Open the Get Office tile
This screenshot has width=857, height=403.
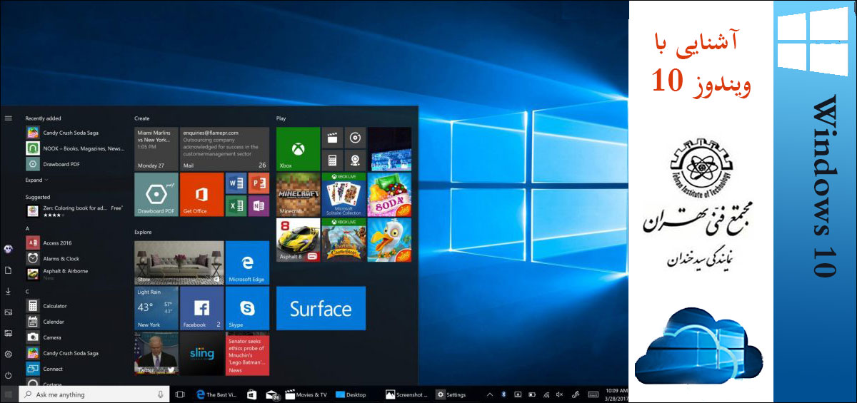tap(201, 194)
